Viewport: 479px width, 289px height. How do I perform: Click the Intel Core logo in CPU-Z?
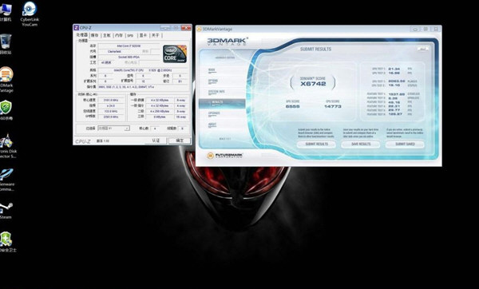point(175,54)
